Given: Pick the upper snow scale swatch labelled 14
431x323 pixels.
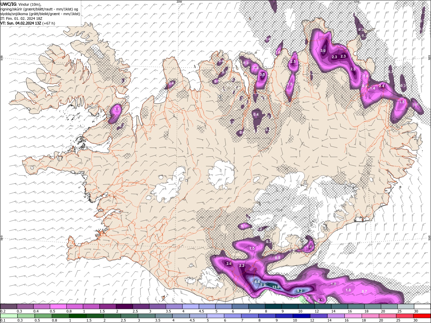Looking at the screenshot, I should [x=340, y=307].
